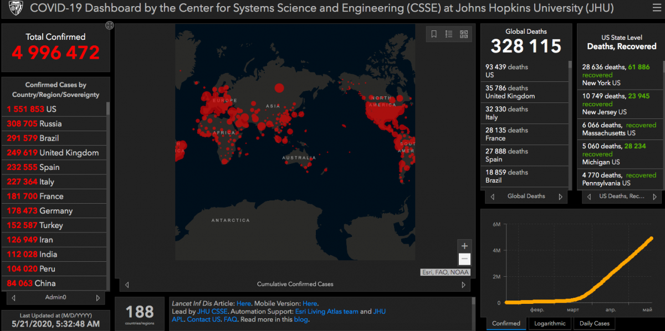The height and width of the screenshot is (331, 665).
Task: Go to next map view arrow
Action: pos(464,285)
